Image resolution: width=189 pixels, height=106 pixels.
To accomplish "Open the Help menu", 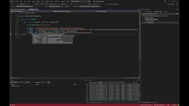I will (x=68, y=1).
